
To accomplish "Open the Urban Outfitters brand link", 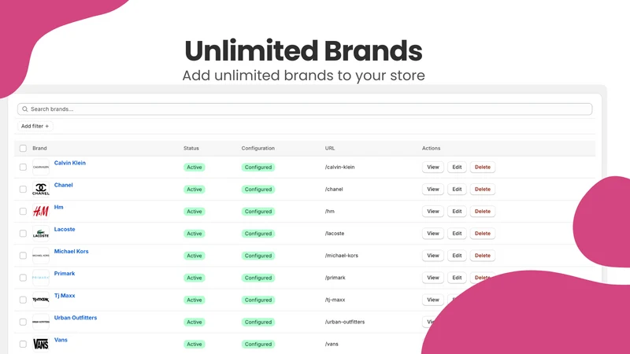I will pos(76,318).
